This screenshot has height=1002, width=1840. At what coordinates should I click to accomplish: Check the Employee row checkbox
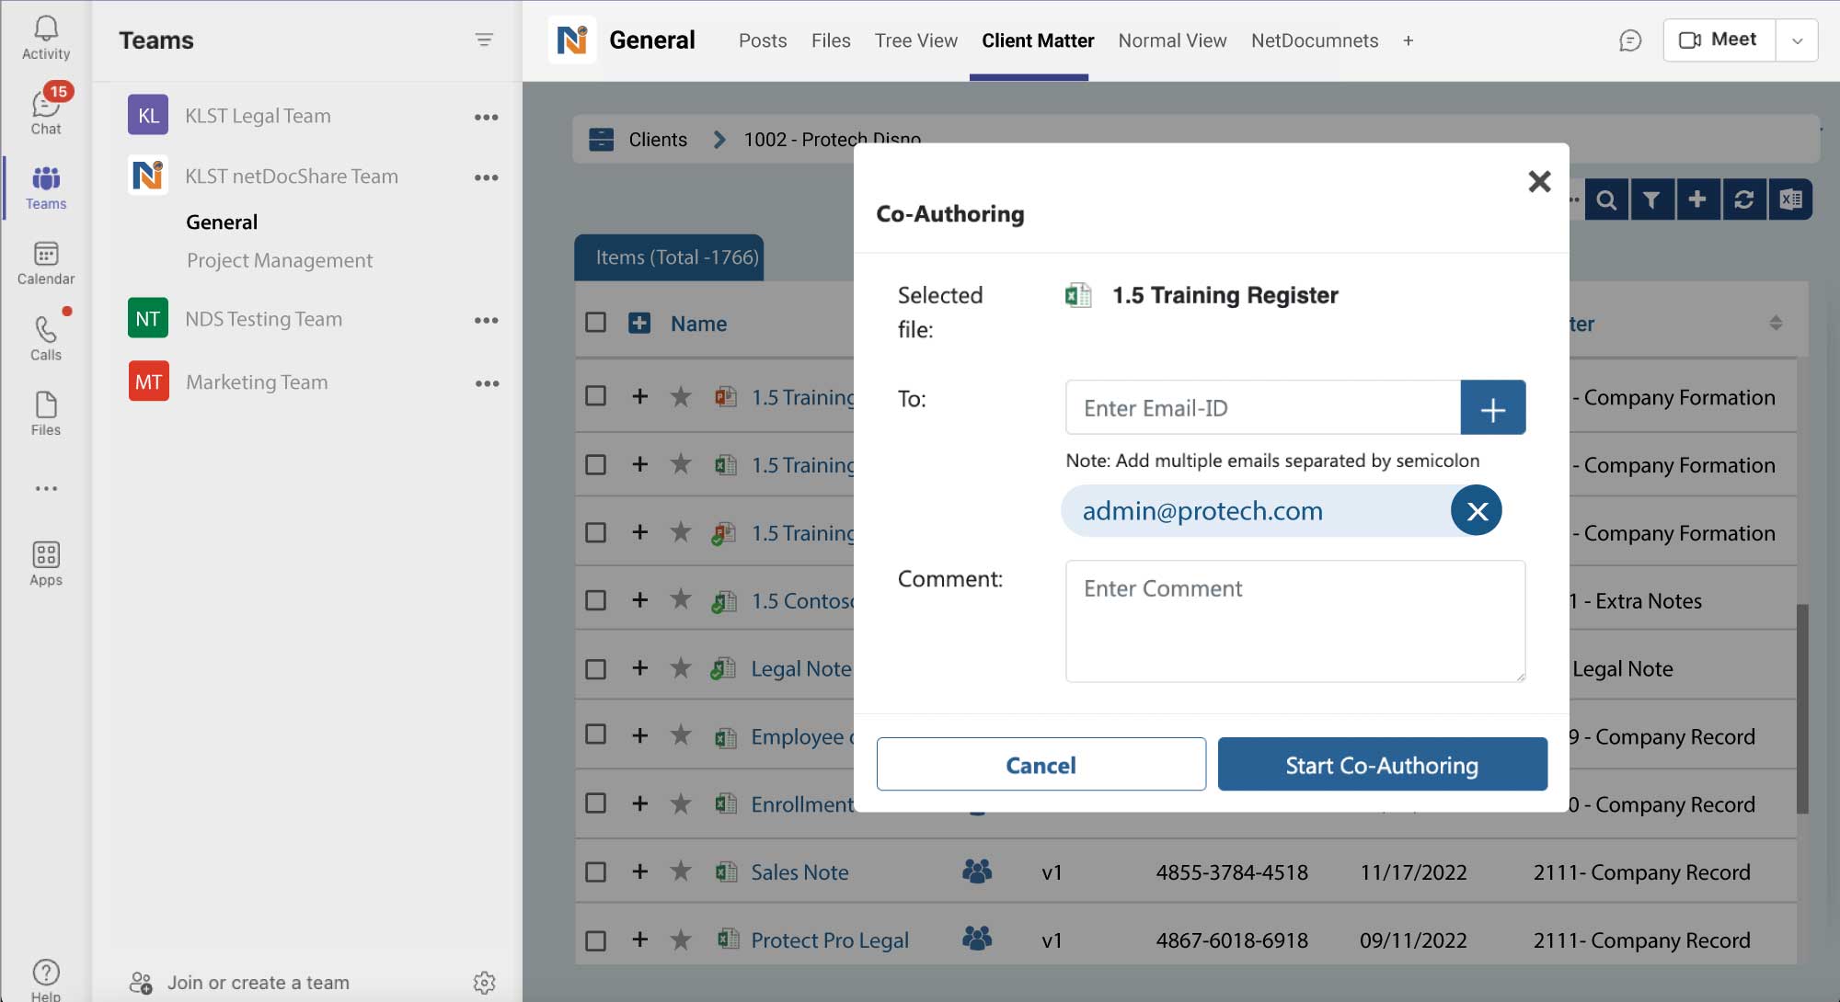pyautogui.click(x=596, y=734)
